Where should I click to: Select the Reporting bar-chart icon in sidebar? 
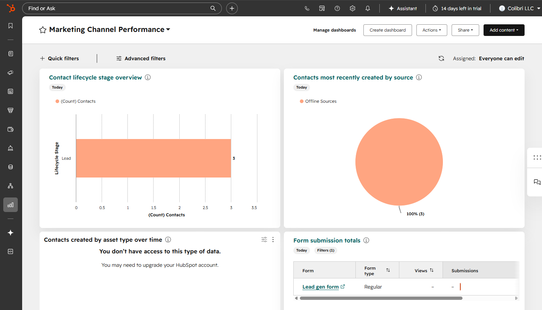click(x=11, y=204)
